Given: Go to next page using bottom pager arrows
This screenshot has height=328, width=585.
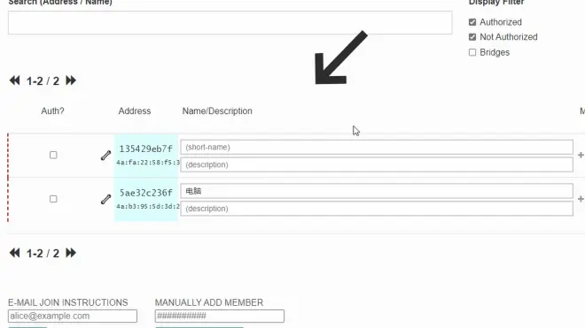Looking at the screenshot, I should (x=71, y=253).
